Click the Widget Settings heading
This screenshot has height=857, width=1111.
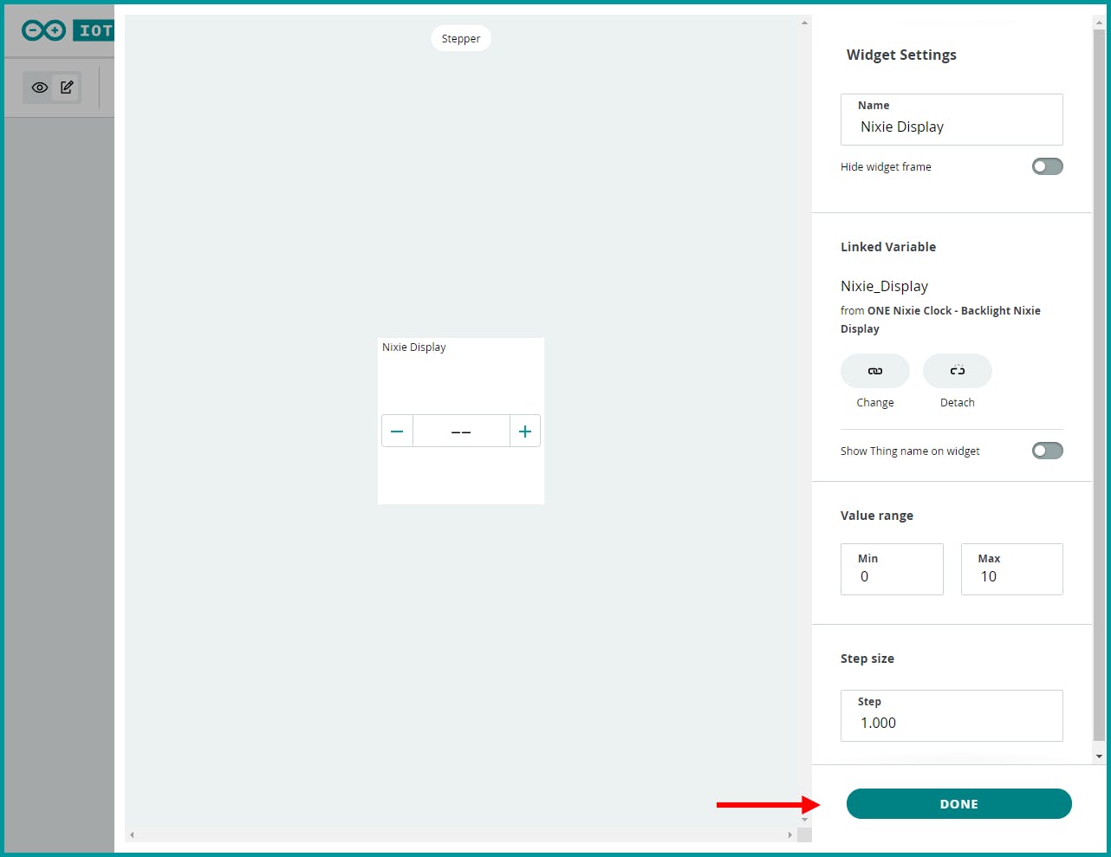click(901, 55)
